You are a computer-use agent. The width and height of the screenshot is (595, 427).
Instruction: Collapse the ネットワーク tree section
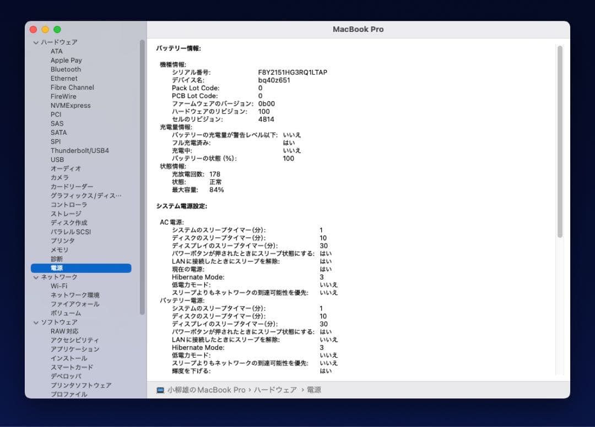click(x=35, y=277)
